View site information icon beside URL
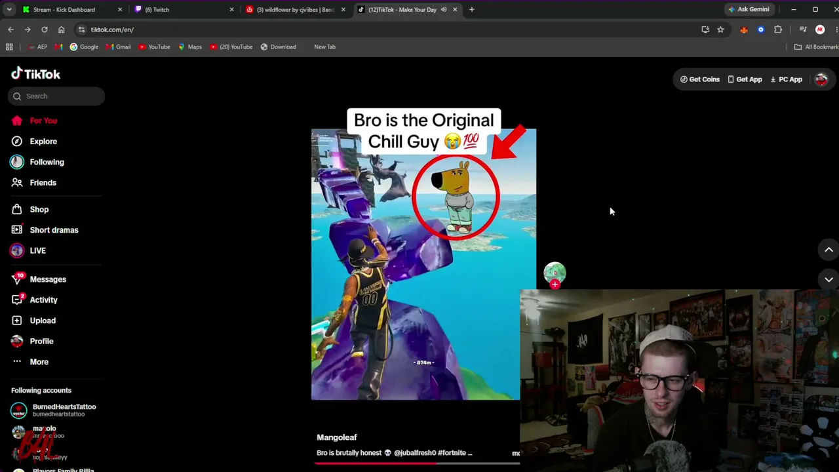Viewport: 839px width, 472px height. (81, 29)
